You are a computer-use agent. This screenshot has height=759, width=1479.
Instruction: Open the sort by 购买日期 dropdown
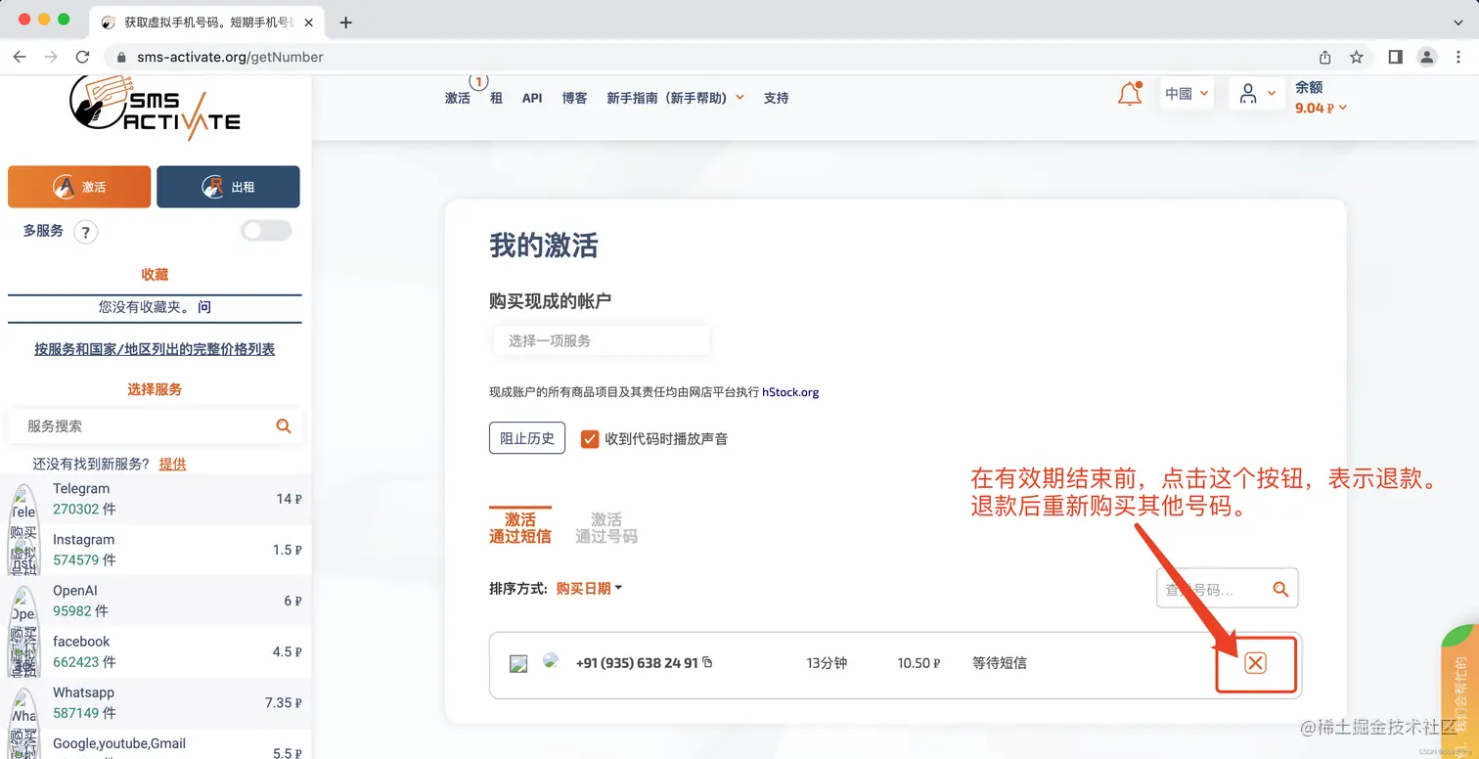(589, 588)
